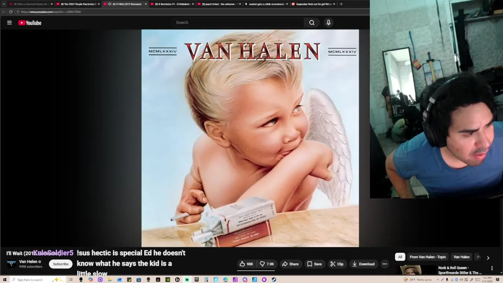
Task: Focus the YouTube search box
Action: (x=238, y=22)
